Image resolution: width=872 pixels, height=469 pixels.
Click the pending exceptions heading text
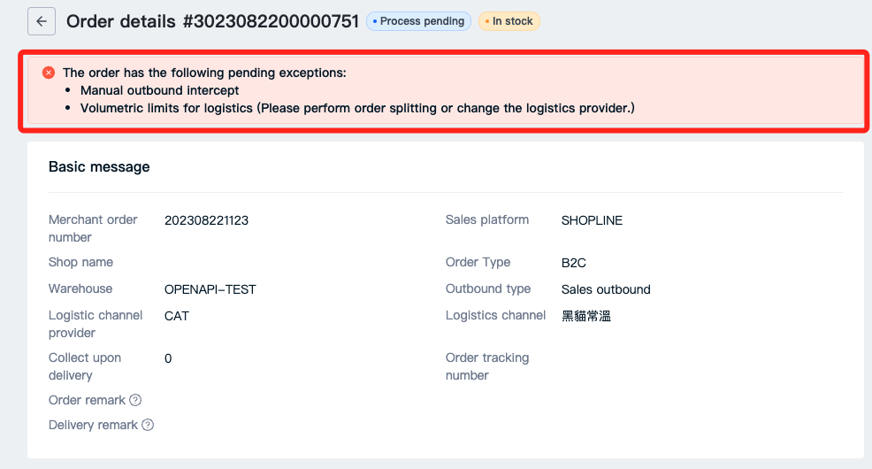(204, 73)
